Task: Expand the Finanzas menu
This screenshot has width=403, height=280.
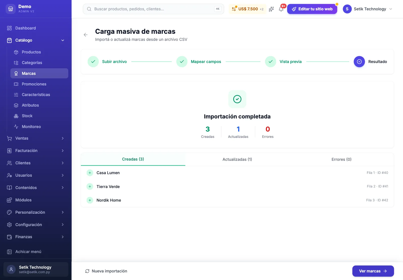Action: pyautogui.click(x=36, y=237)
